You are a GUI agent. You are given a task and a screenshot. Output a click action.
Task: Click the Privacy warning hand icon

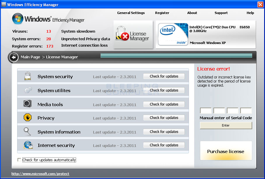(x=27, y=118)
